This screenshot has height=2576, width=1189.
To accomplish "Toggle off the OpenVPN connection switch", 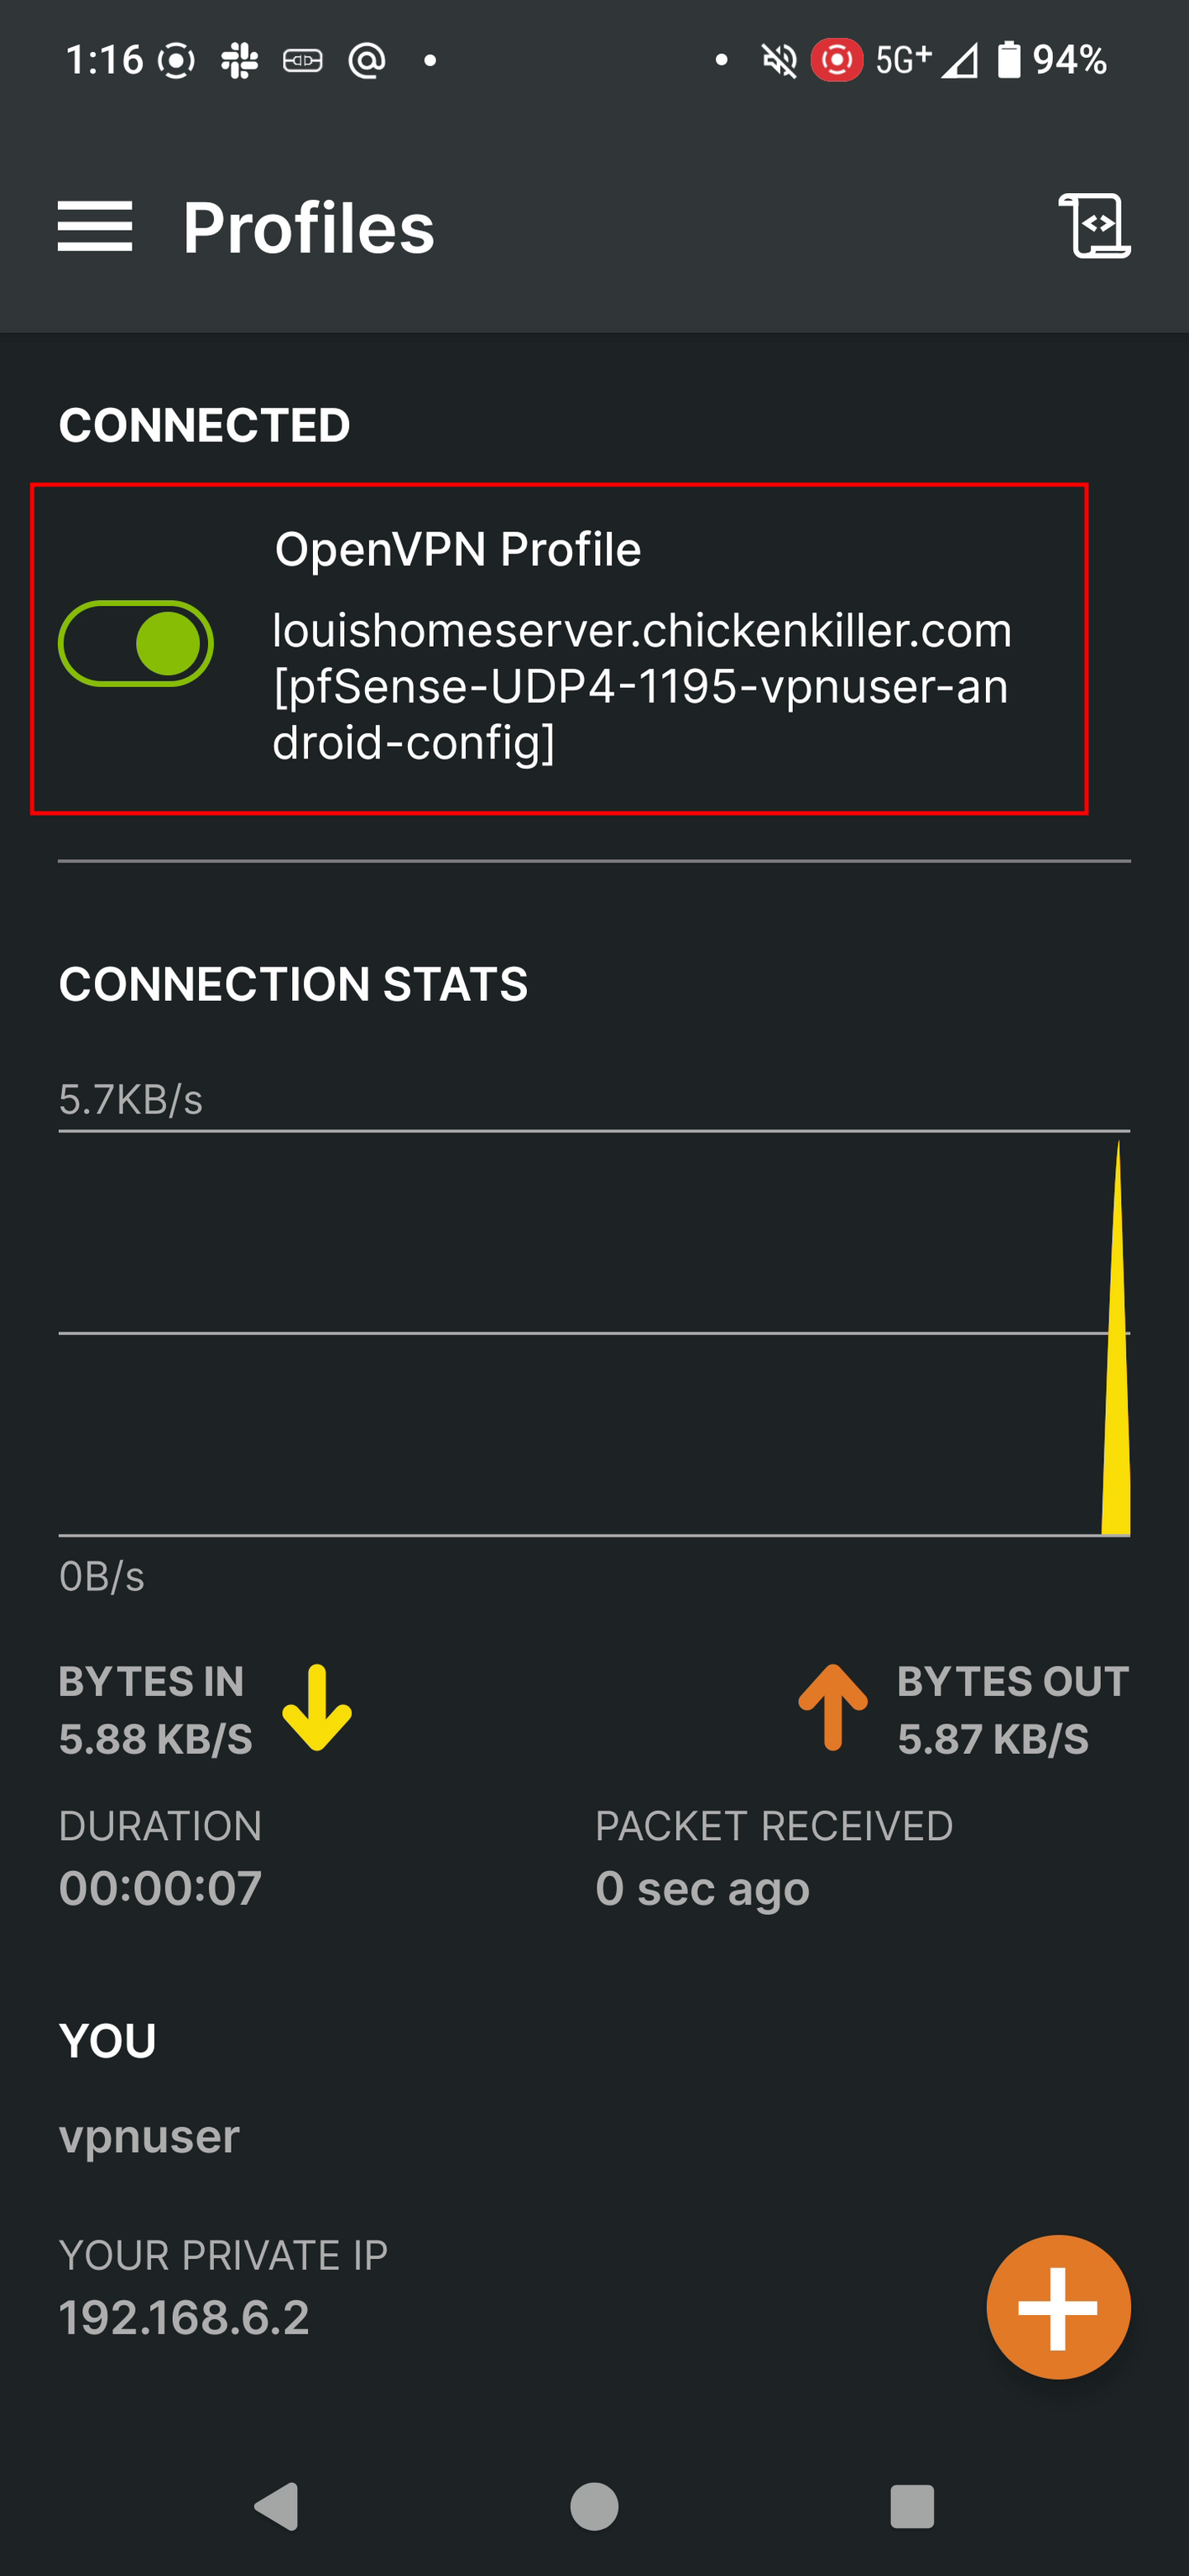I will 136,644.
